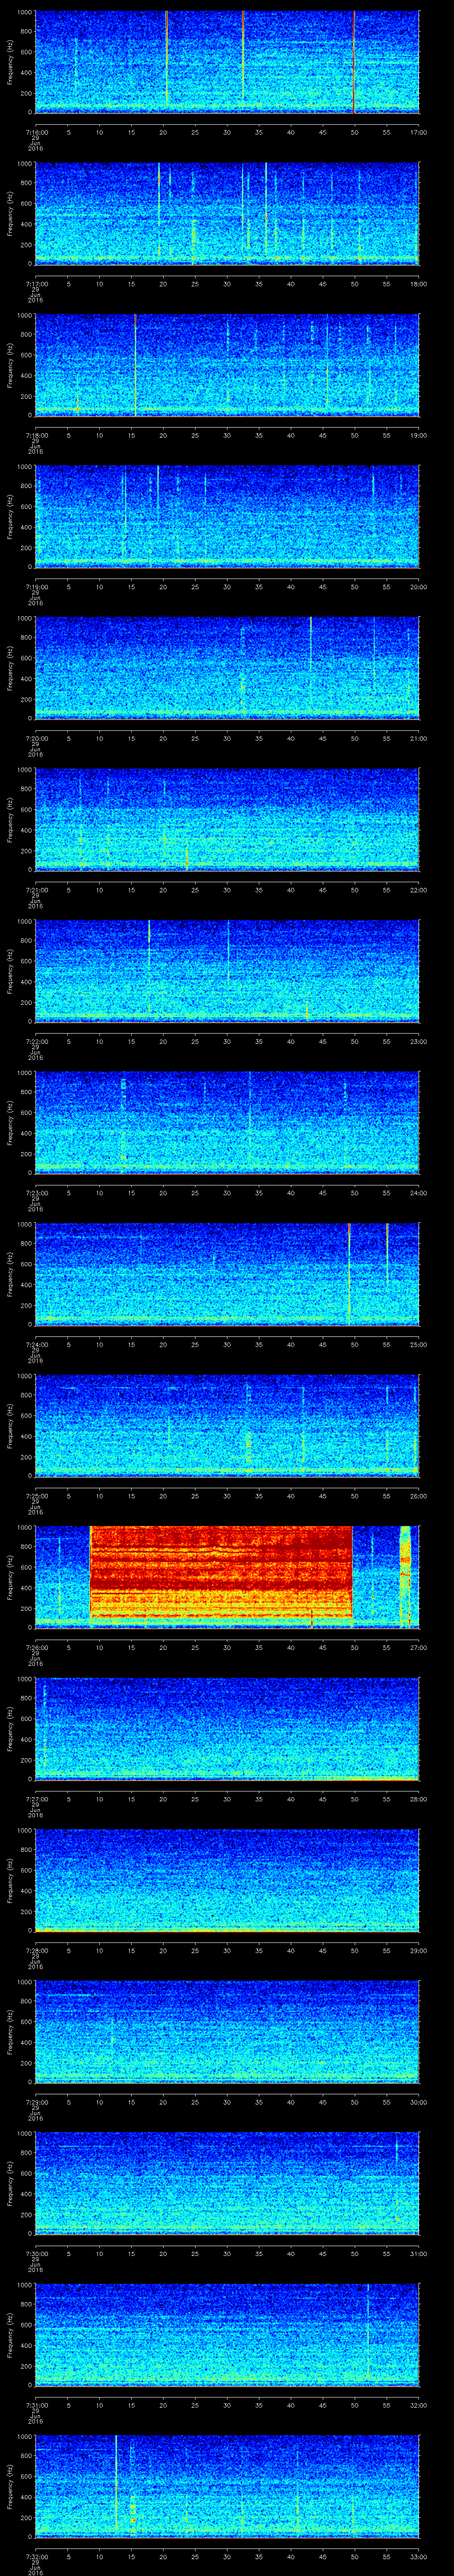Click the 7:29:00 start time label
Viewport: 454px width, 2576px height.
coord(37,2101)
